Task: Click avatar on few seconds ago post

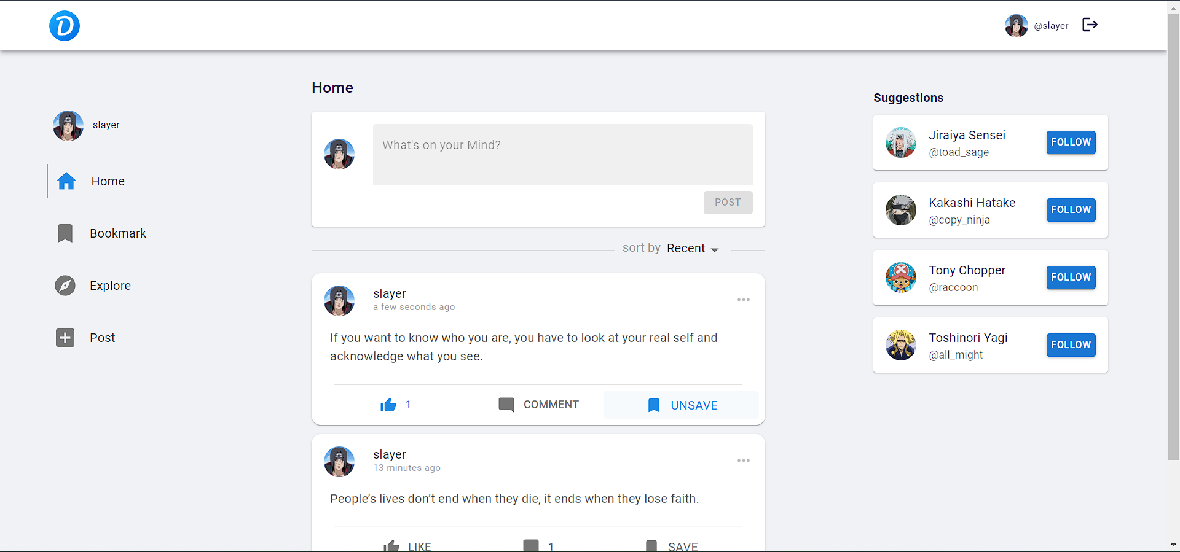Action: click(339, 301)
